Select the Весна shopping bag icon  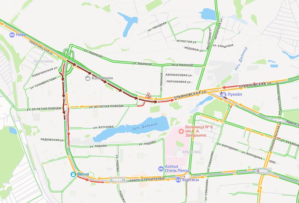tap(73, 174)
